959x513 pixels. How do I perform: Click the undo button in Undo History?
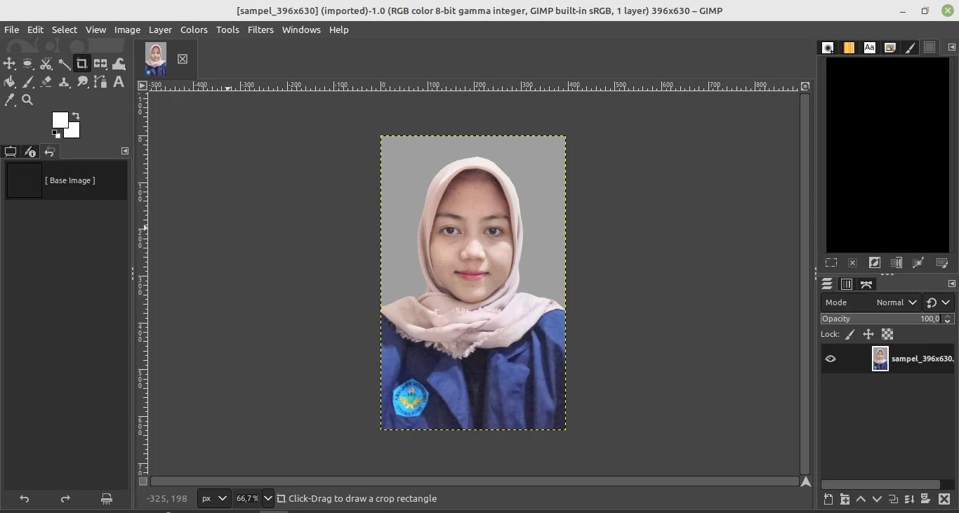coord(25,499)
